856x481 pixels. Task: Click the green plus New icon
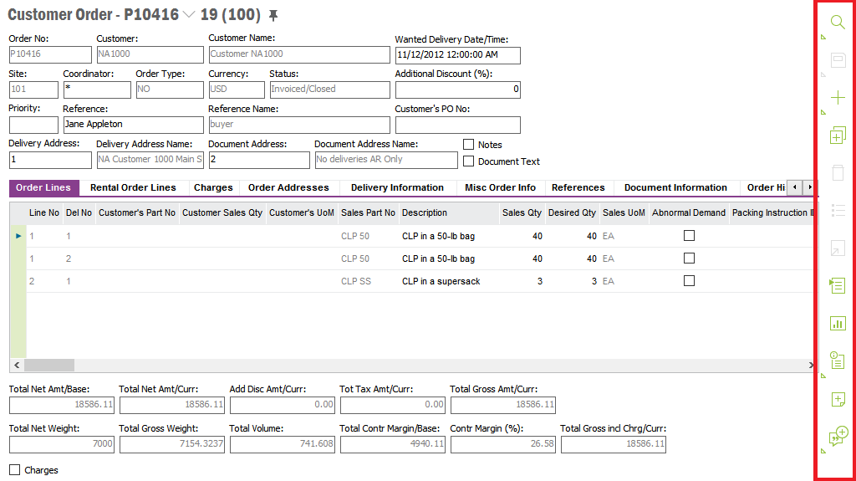tap(837, 99)
